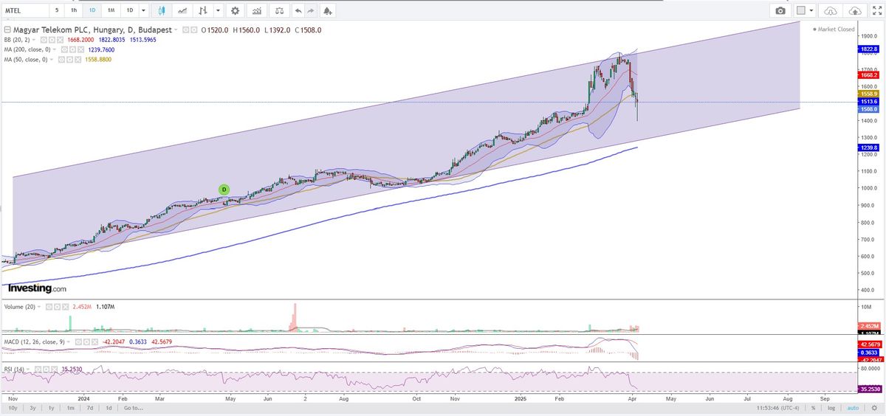Set range to 1y
886x416 pixels.
click(x=51, y=407)
